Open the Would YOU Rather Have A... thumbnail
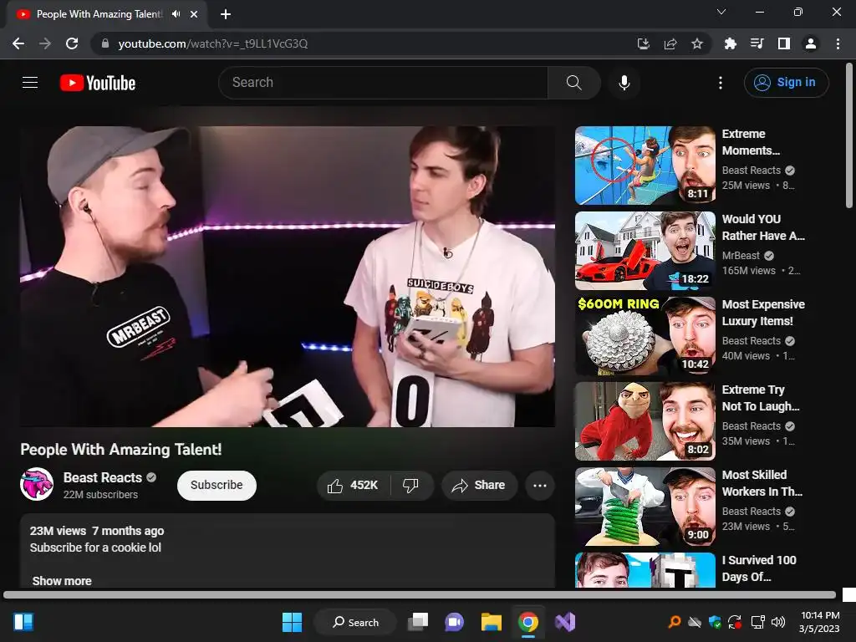Image resolution: width=856 pixels, height=642 pixels. click(645, 251)
